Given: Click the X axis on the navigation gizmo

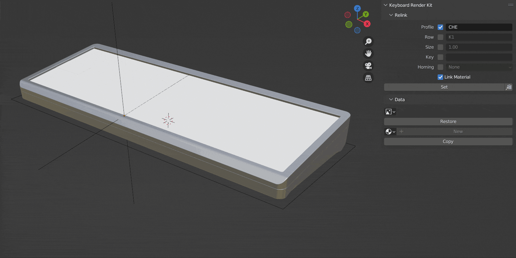Looking at the screenshot, I should tap(367, 24).
